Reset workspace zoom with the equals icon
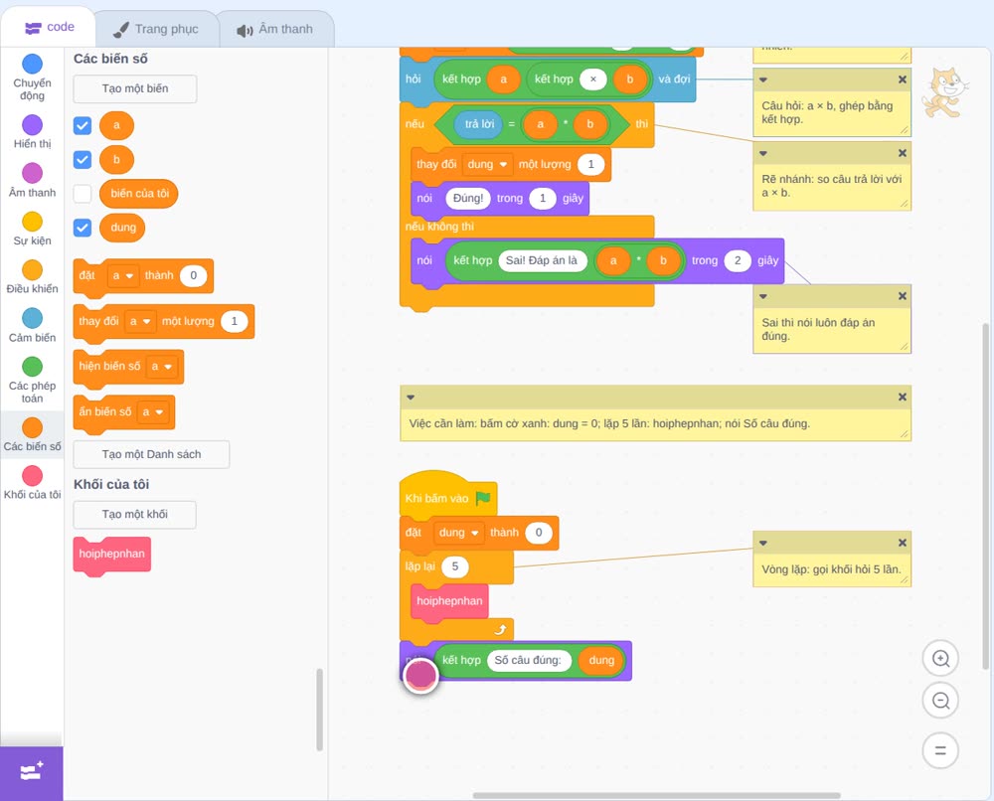The image size is (994, 801). (940, 751)
